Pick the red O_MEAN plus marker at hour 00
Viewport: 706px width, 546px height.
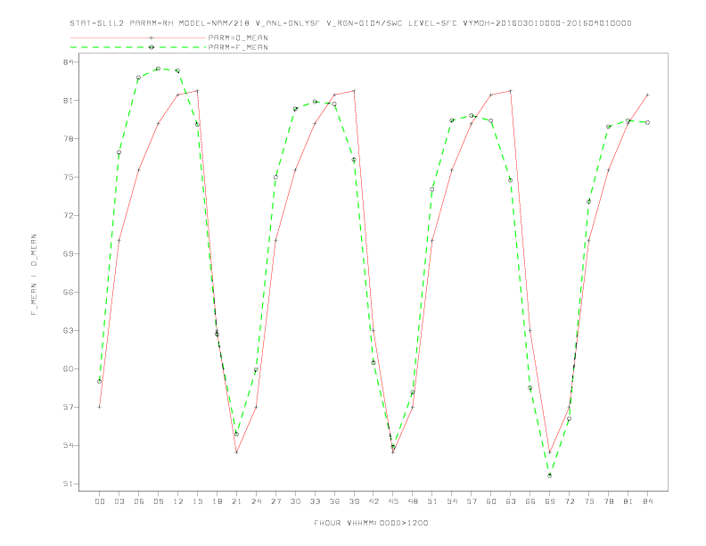pyautogui.click(x=100, y=407)
